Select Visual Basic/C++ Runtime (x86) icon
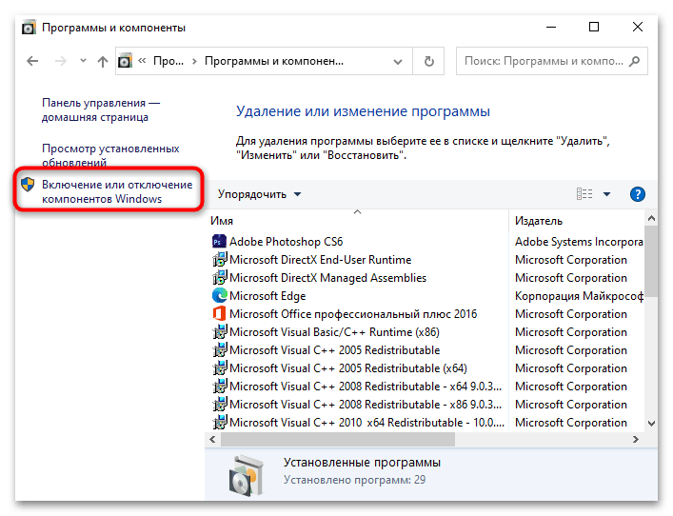The height and width of the screenshot is (516, 673). click(x=219, y=332)
